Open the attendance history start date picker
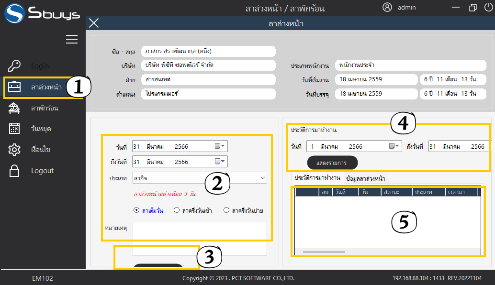The width and height of the screenshot is (495, 285). tap(394, 146)
